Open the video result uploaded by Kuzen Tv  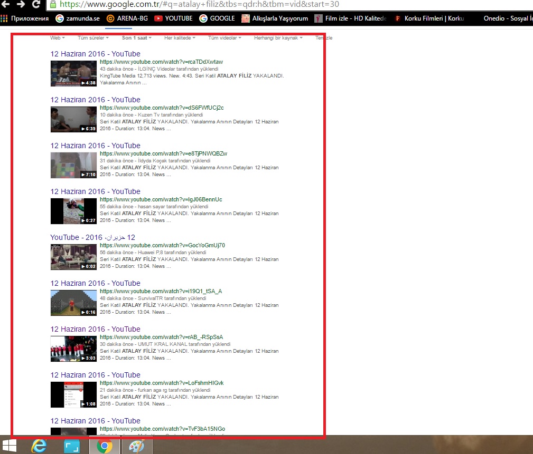click(x=95, y=100)
